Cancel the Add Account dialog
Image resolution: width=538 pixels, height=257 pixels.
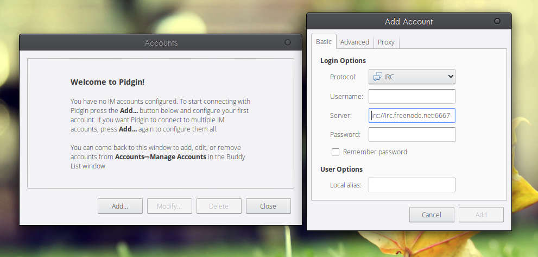pyautogui.click(x=432, y=215)
